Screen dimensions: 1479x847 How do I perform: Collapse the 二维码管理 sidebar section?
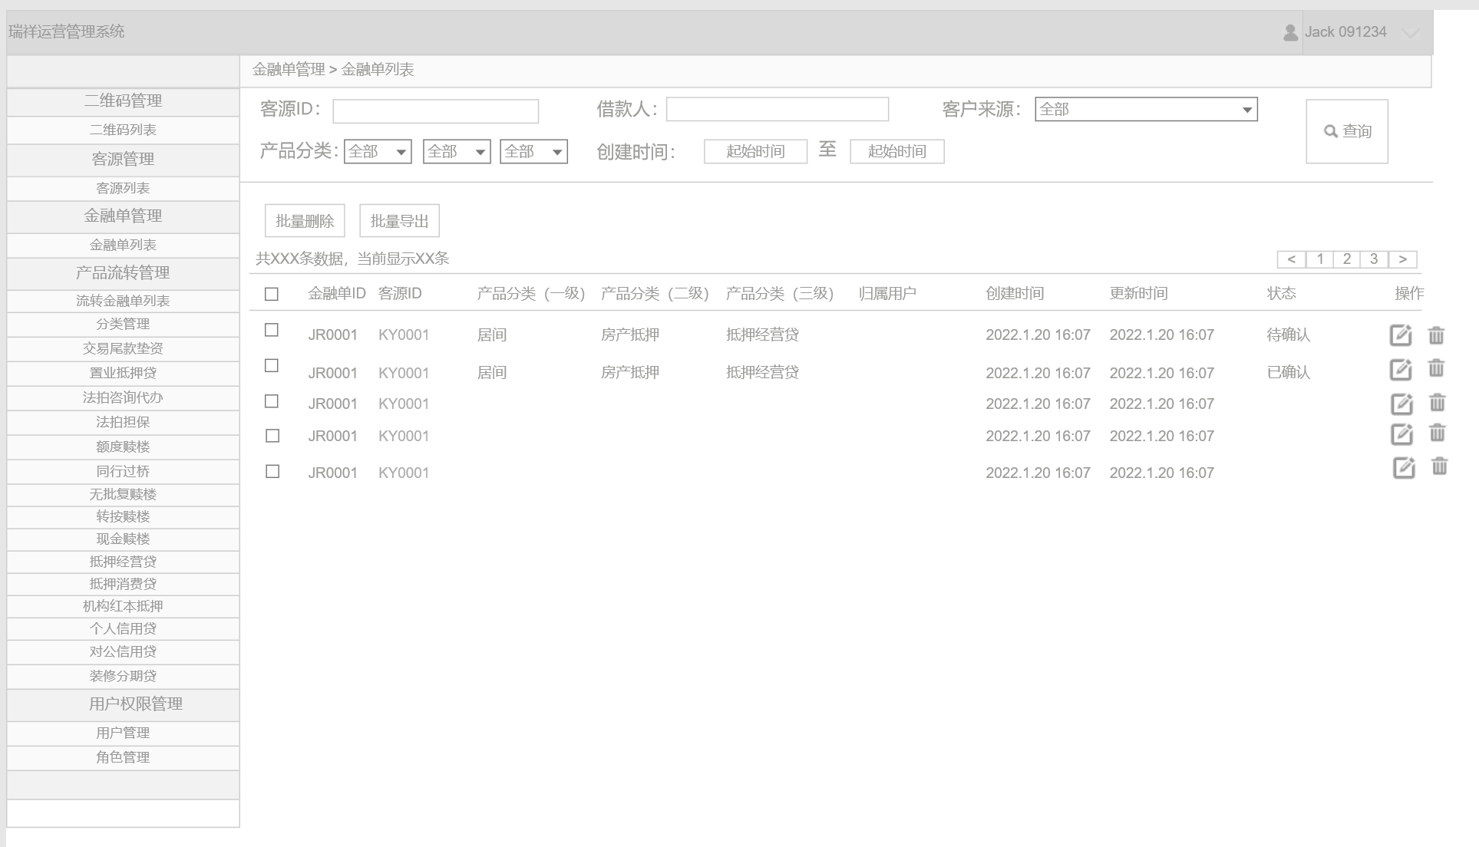coord(123,101)
